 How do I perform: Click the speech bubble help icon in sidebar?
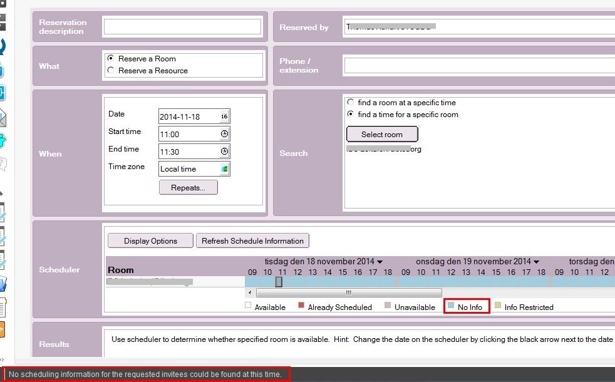(x=3, y=164)
